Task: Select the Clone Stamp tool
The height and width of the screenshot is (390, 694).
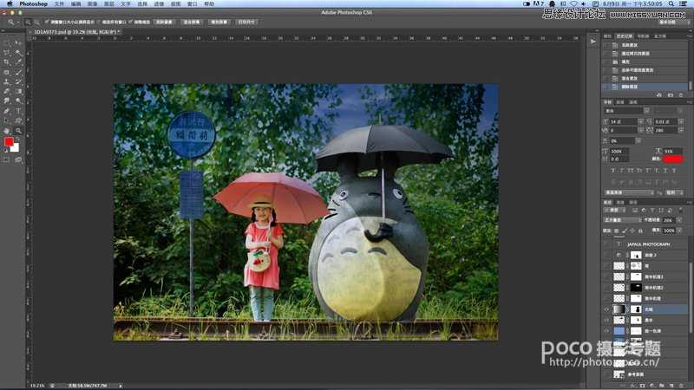Action: [x=6, y=81]
